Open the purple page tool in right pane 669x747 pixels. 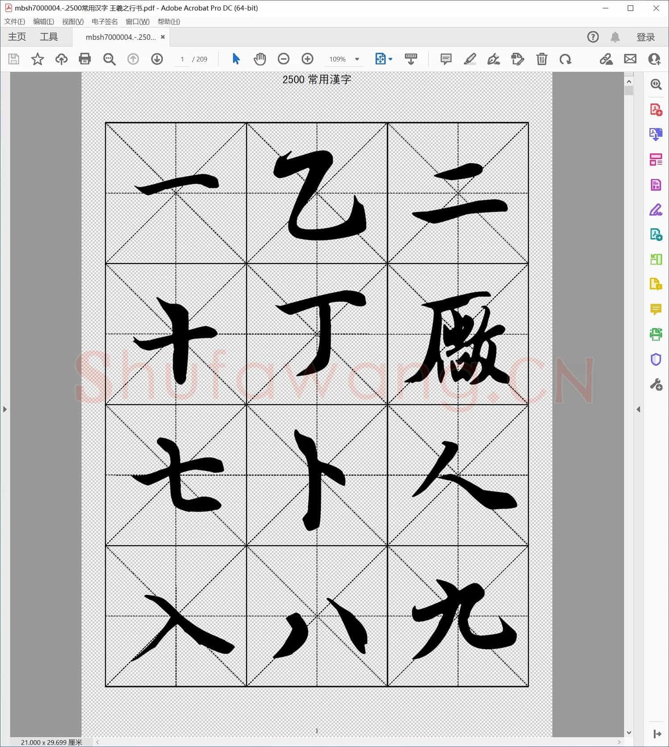[656, 184]
